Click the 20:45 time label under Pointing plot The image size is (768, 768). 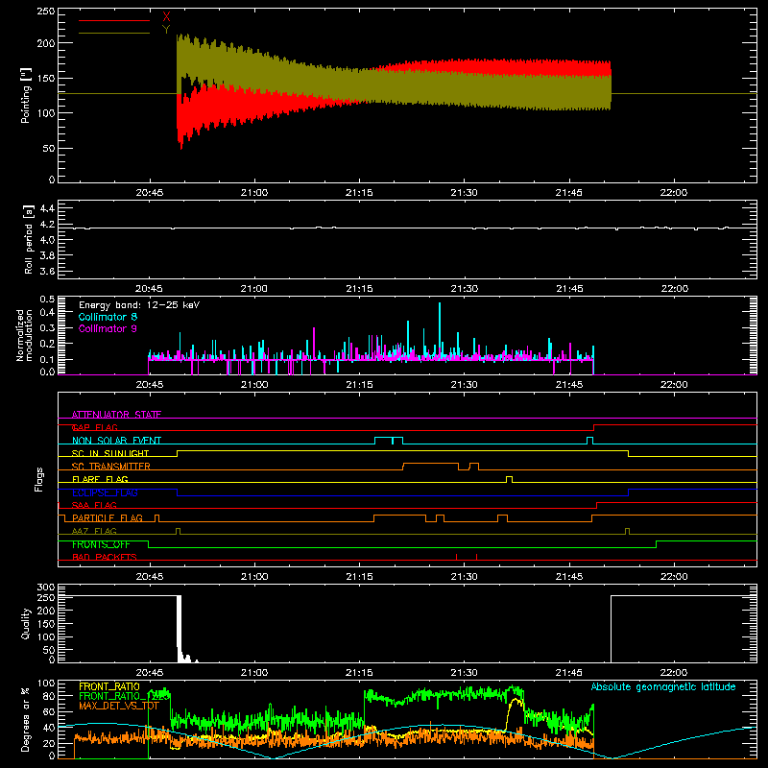point(150,193)
